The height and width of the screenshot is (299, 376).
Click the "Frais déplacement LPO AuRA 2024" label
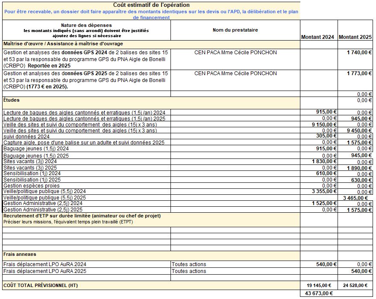coord(45,264)
